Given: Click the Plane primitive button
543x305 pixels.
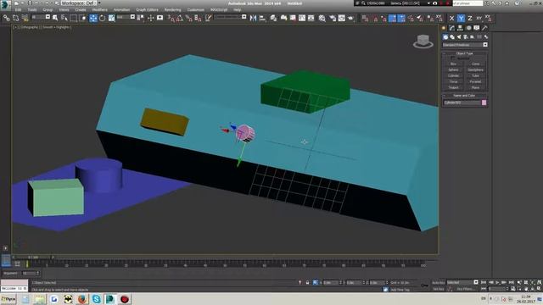Looking at the screenshot, I should click(475, 87).
